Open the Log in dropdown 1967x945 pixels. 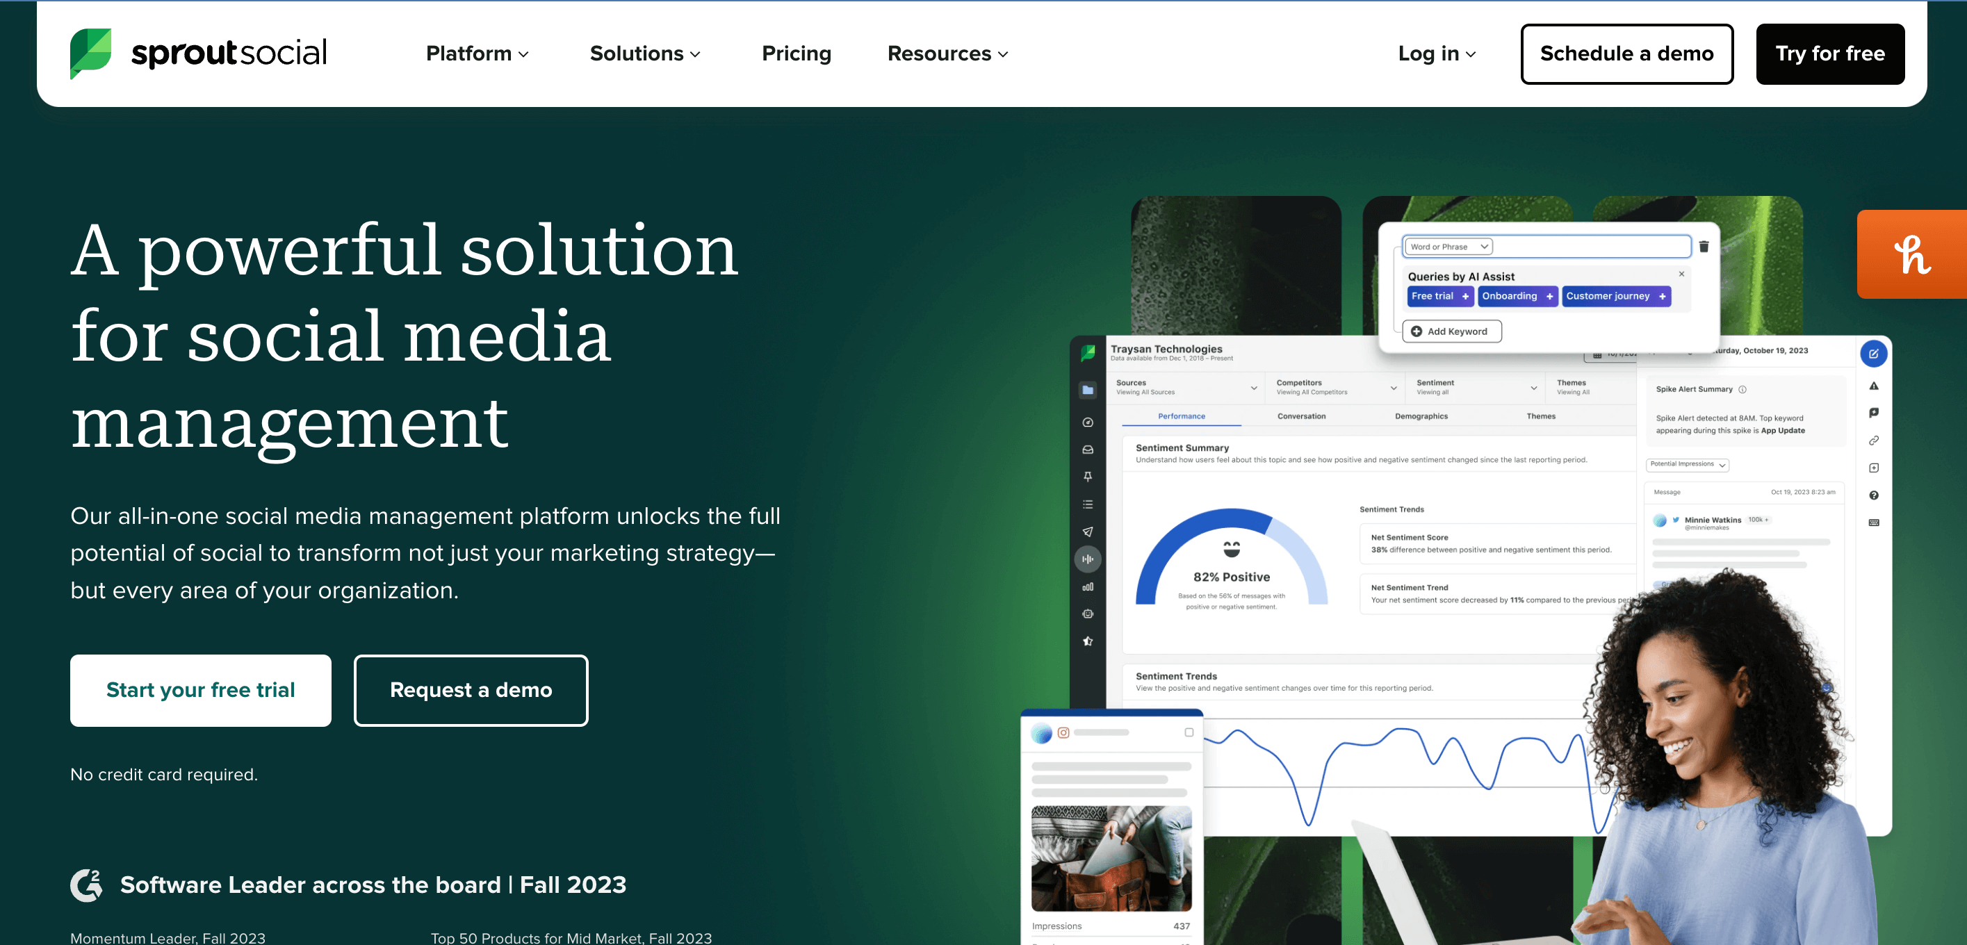click(x=1437, y=54)
